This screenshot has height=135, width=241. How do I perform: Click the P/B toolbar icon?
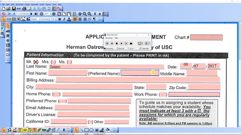tap(59, 9)
